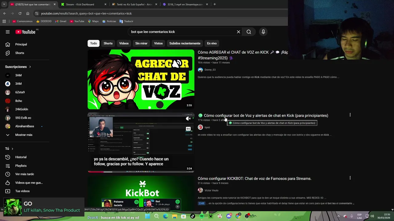Image resolution: width=394 pixels, height=221 pixels.
Task: Open options menu for KICKBOT video
Action: (x=350, y=178)
